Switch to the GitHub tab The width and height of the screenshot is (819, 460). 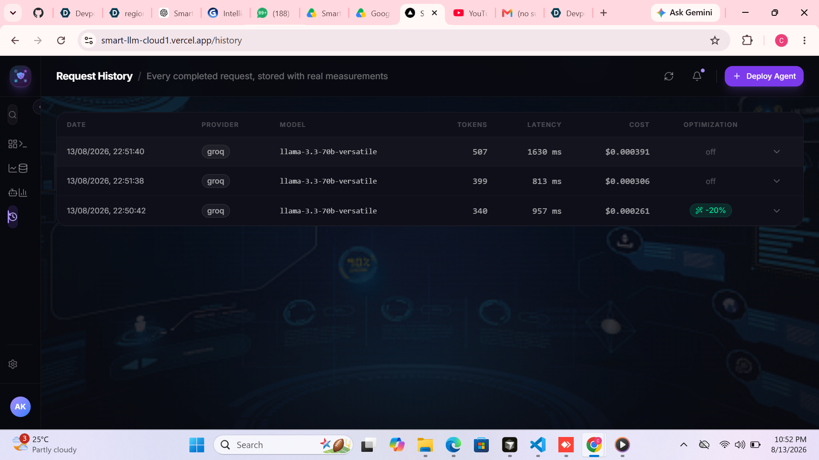(38, 13)
